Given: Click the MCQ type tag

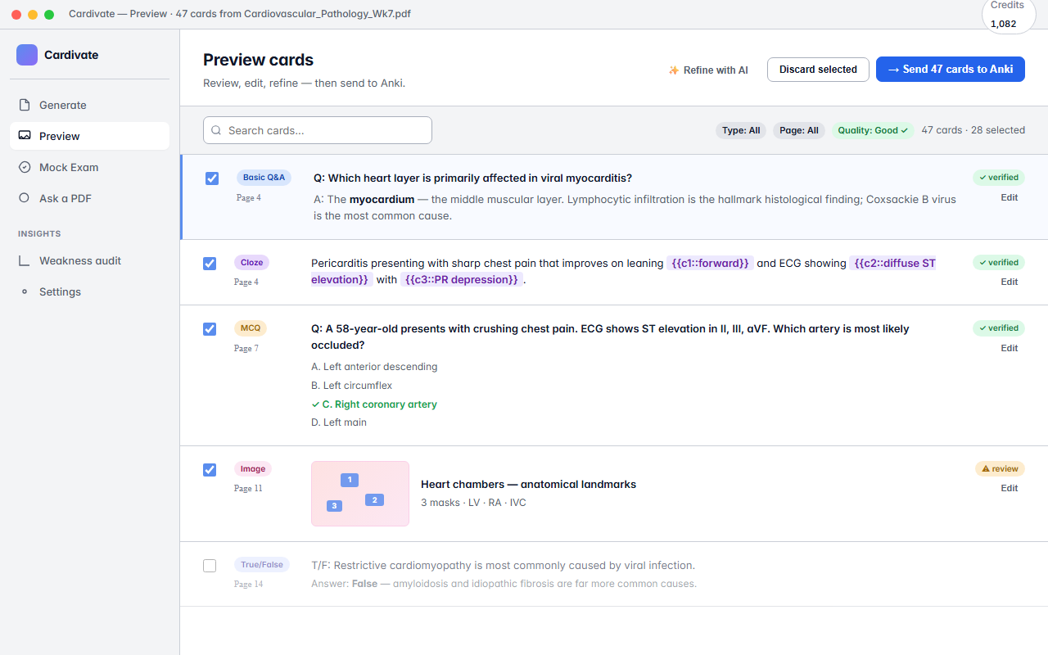Looking at the screenshot, I should click(x=251, y=327).
